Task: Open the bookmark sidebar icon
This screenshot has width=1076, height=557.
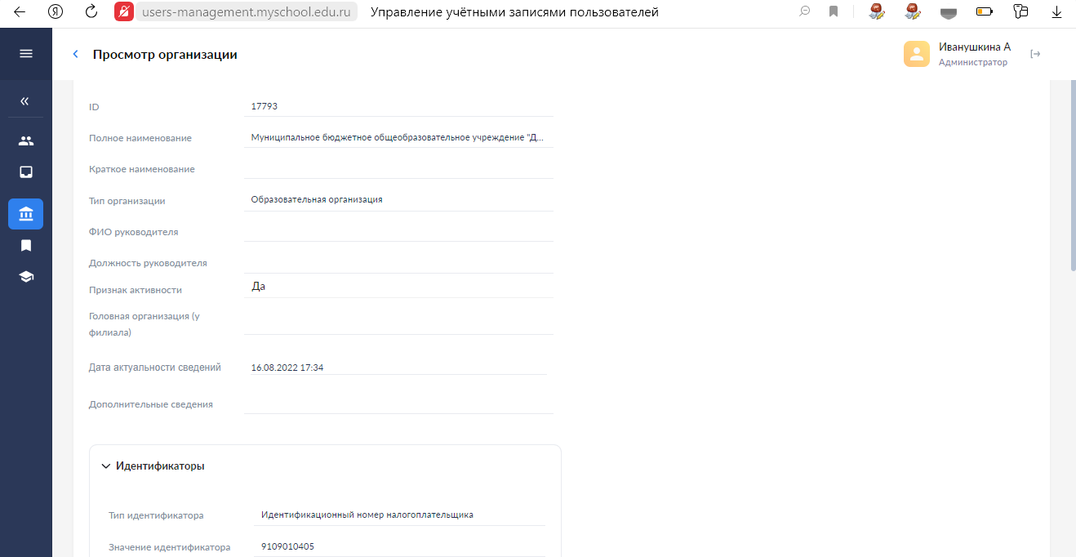Action: point(26,245)
